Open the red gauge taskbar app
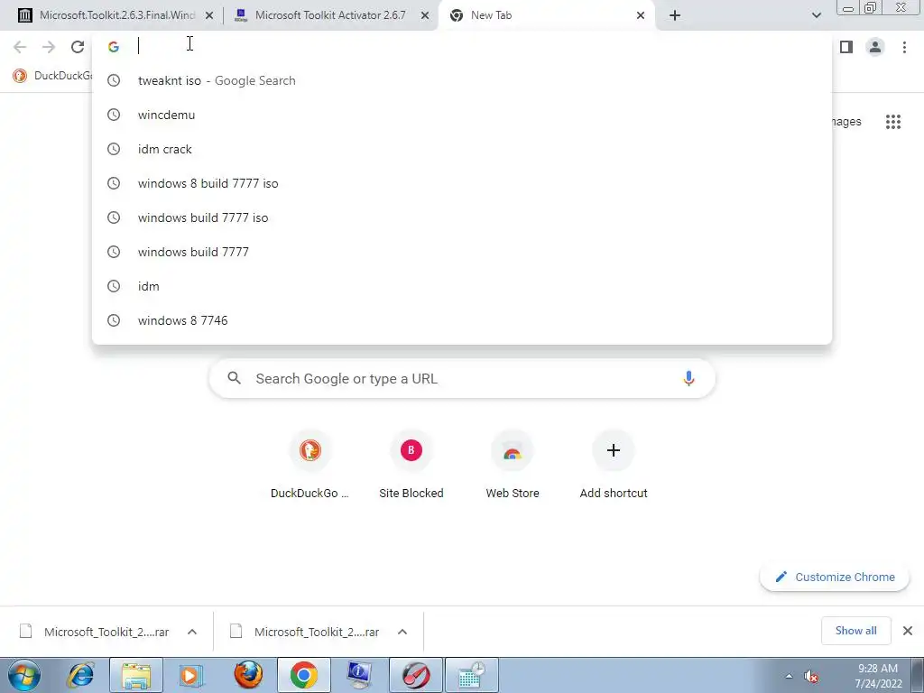This screenshot has width=924, height=693. (415, 675)
